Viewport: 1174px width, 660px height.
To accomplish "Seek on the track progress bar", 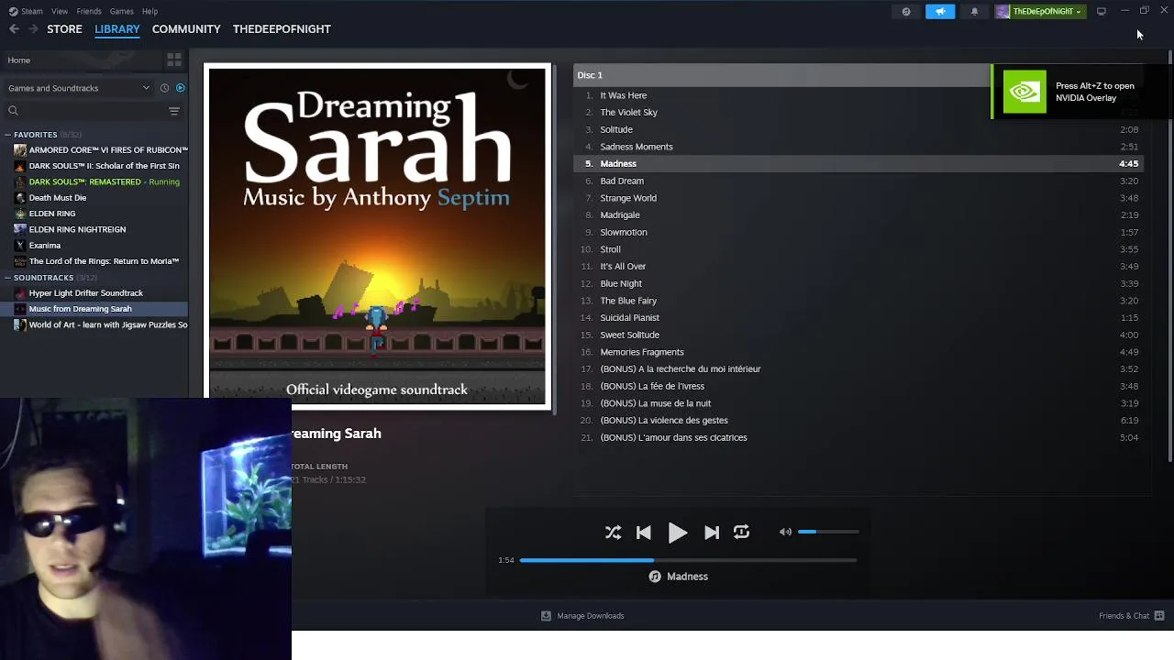I will [688, 560].
